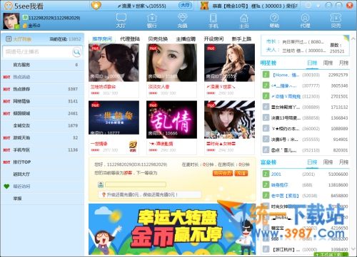
Task: Select 周榜 in the 明星榜 ranking
Action: [328, 63]
